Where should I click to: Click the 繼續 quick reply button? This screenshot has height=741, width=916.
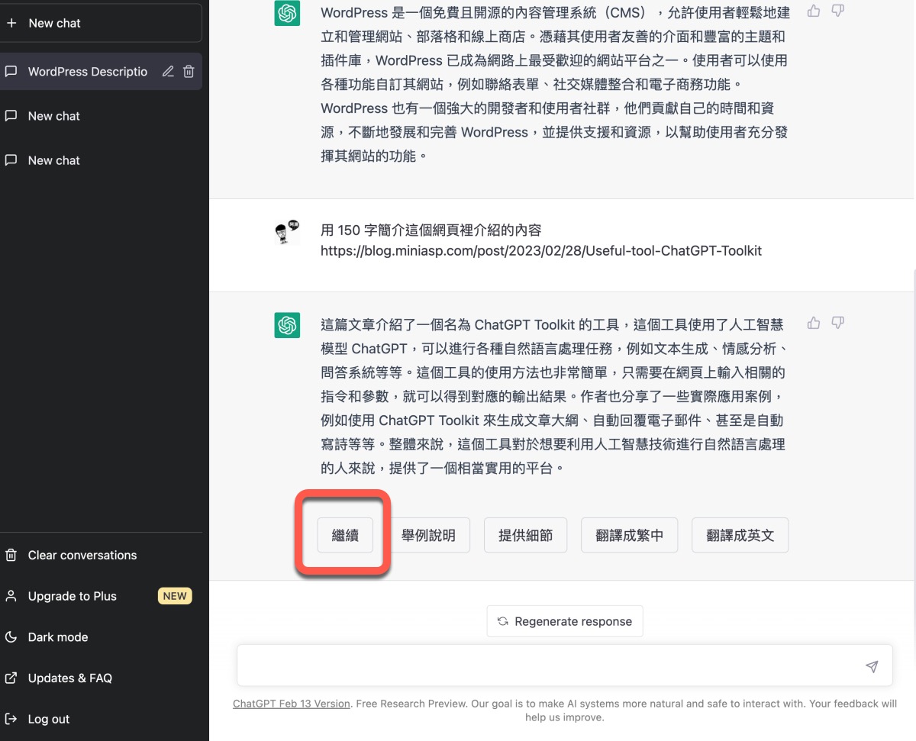point(345,535)
